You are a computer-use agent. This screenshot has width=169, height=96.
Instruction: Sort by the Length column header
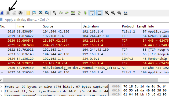pos(141,26)
